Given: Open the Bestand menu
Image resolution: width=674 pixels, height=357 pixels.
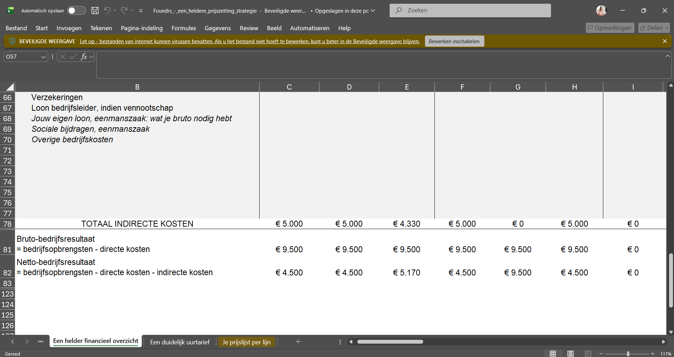Looking at the screenshot, I should pos(16,28).
